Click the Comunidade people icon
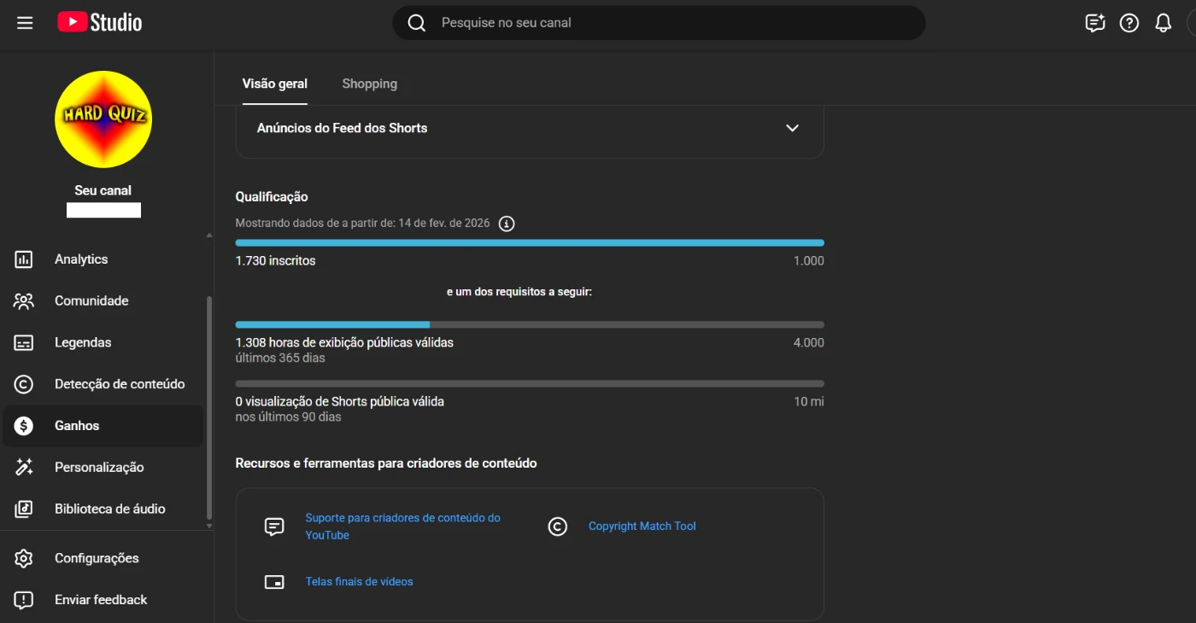Image resolution: width=1196 pixels, height=623 pixels. 24,301
